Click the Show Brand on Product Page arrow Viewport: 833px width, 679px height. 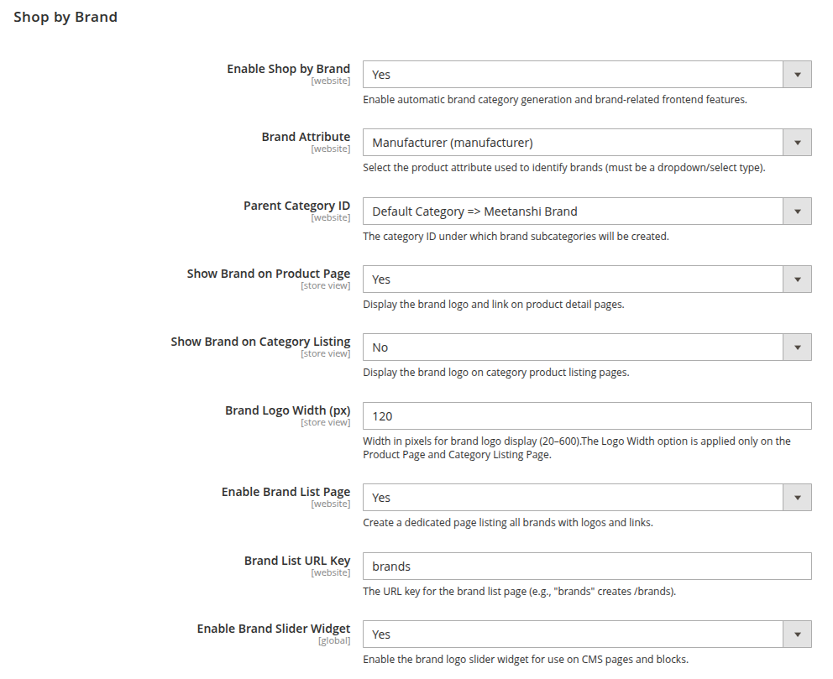coord(798,279)
